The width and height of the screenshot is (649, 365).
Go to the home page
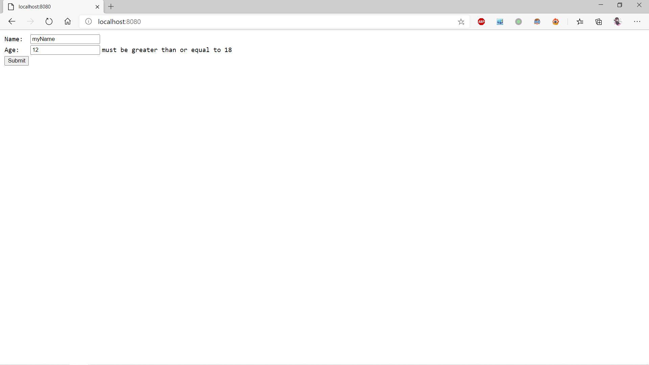coord(68,22)
